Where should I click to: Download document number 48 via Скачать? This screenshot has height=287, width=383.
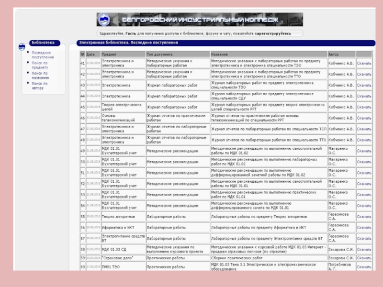pos(364,140)
